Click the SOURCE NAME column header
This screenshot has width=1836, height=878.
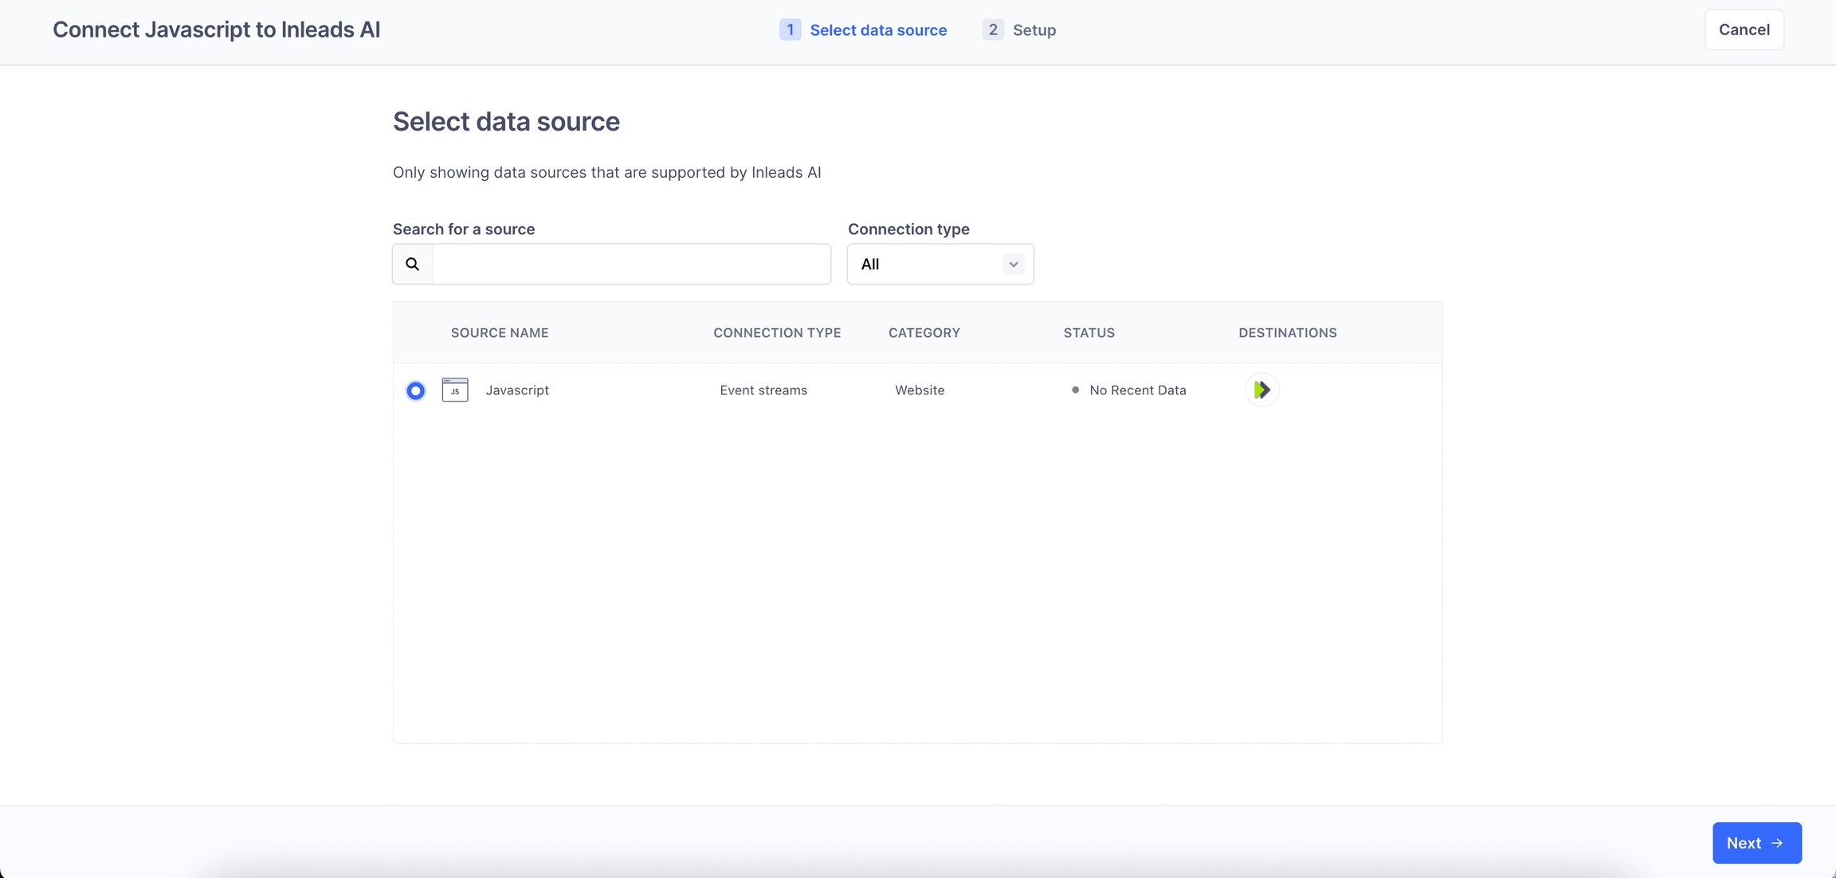point(499,332)
